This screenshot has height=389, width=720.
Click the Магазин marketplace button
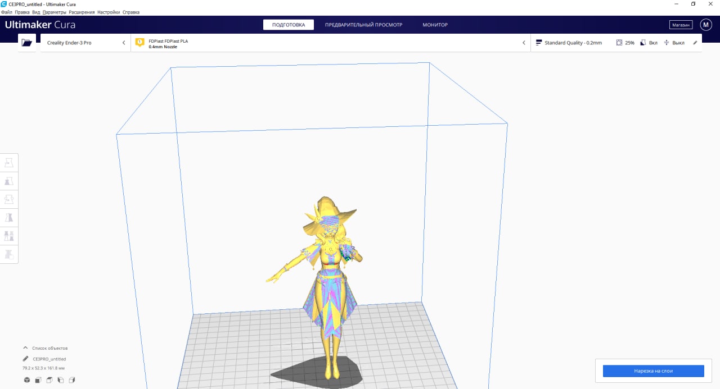coord(681,25)
